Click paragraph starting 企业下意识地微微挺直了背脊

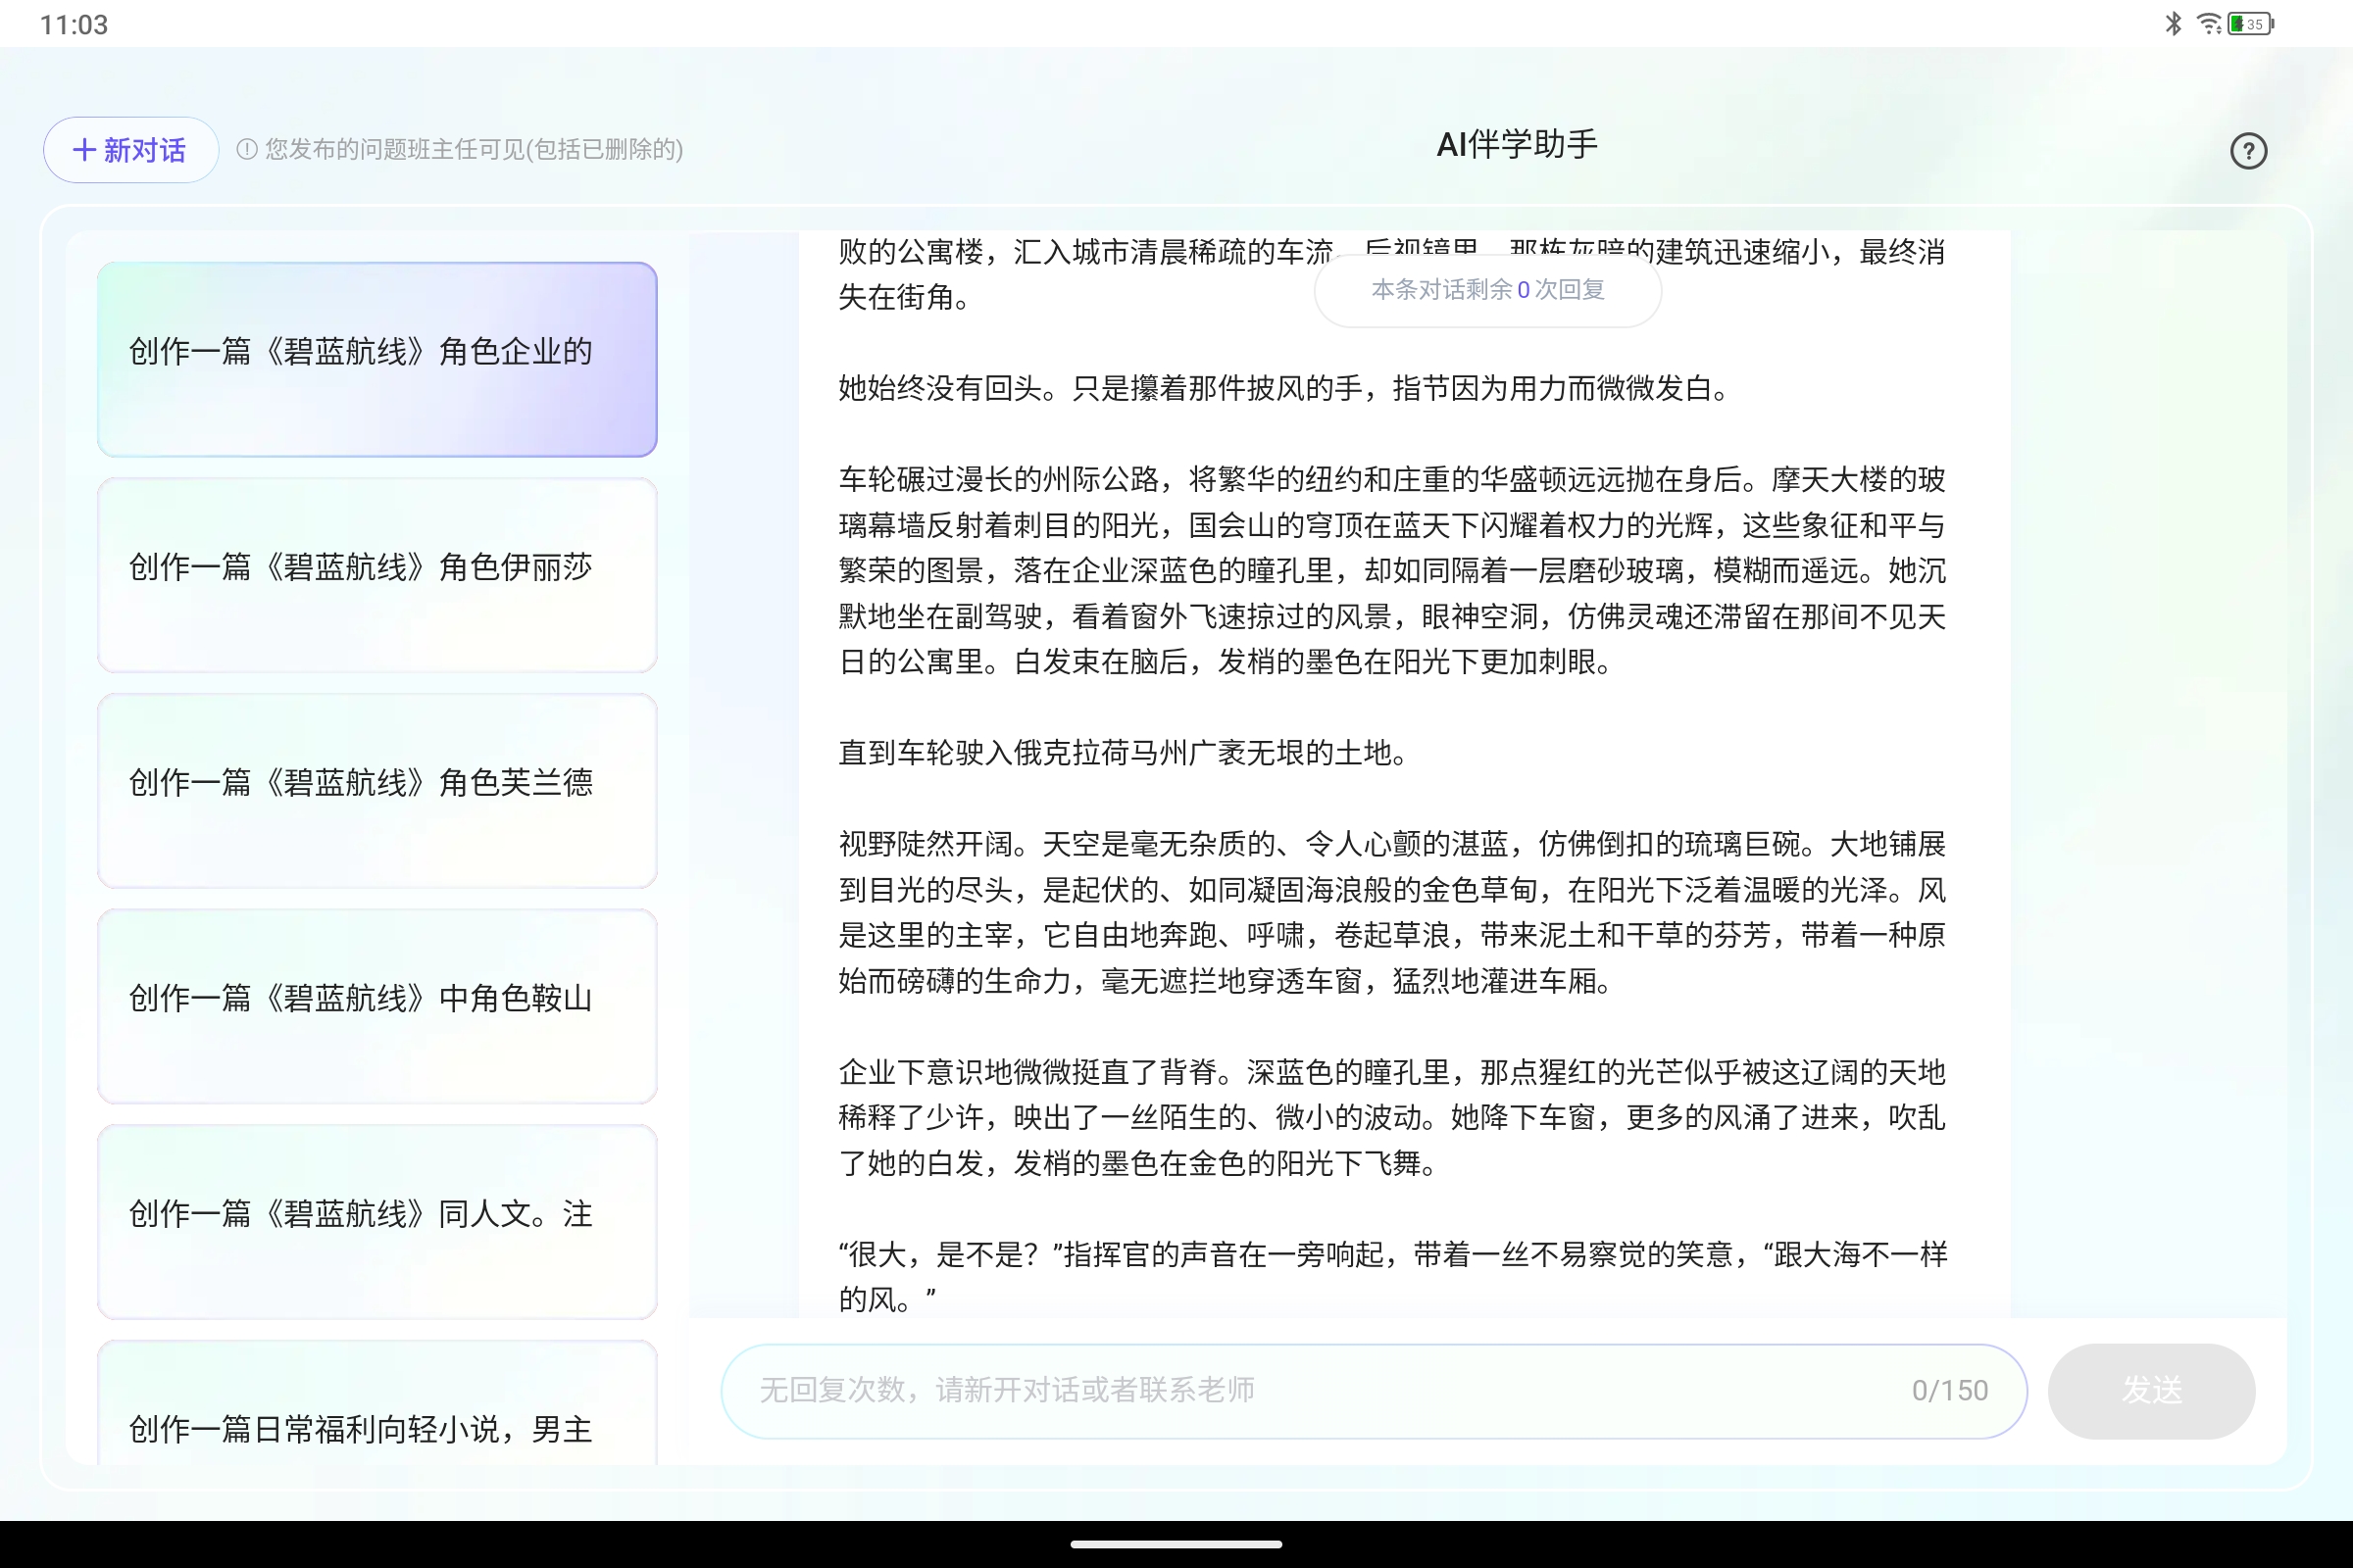(x=1391, y=1117)
